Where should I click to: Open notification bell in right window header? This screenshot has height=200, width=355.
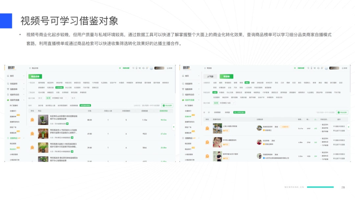(x=322, y=68)
